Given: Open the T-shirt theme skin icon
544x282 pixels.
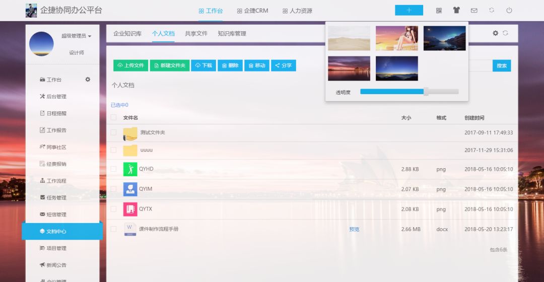Looking at the screenshot, I should [456, 11].
